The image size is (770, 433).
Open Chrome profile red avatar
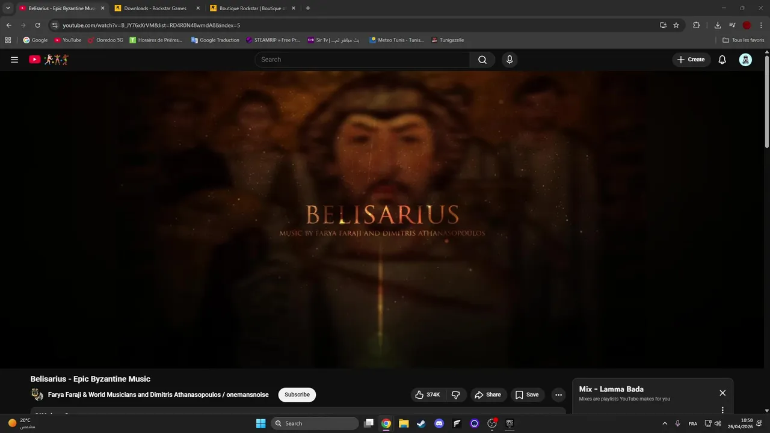tap(747, 25)
